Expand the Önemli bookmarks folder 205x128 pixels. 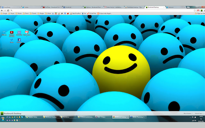click(33, 13)
